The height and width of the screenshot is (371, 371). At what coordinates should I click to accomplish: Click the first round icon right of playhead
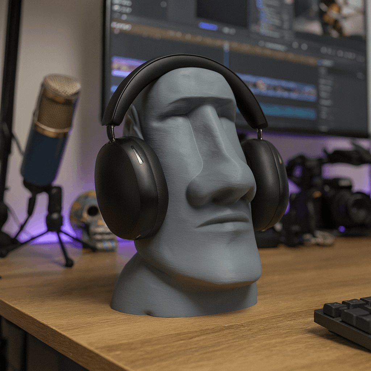pos(295,45)
